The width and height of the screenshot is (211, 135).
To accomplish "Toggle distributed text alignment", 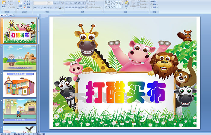I will [x=79, y=8].
